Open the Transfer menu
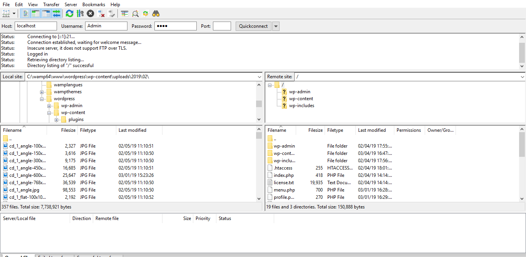 coord(51,4)
